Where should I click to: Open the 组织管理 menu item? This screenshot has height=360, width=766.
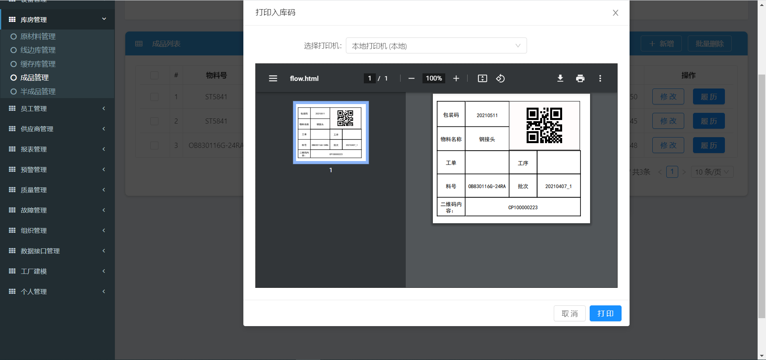[x=57, y=230]
